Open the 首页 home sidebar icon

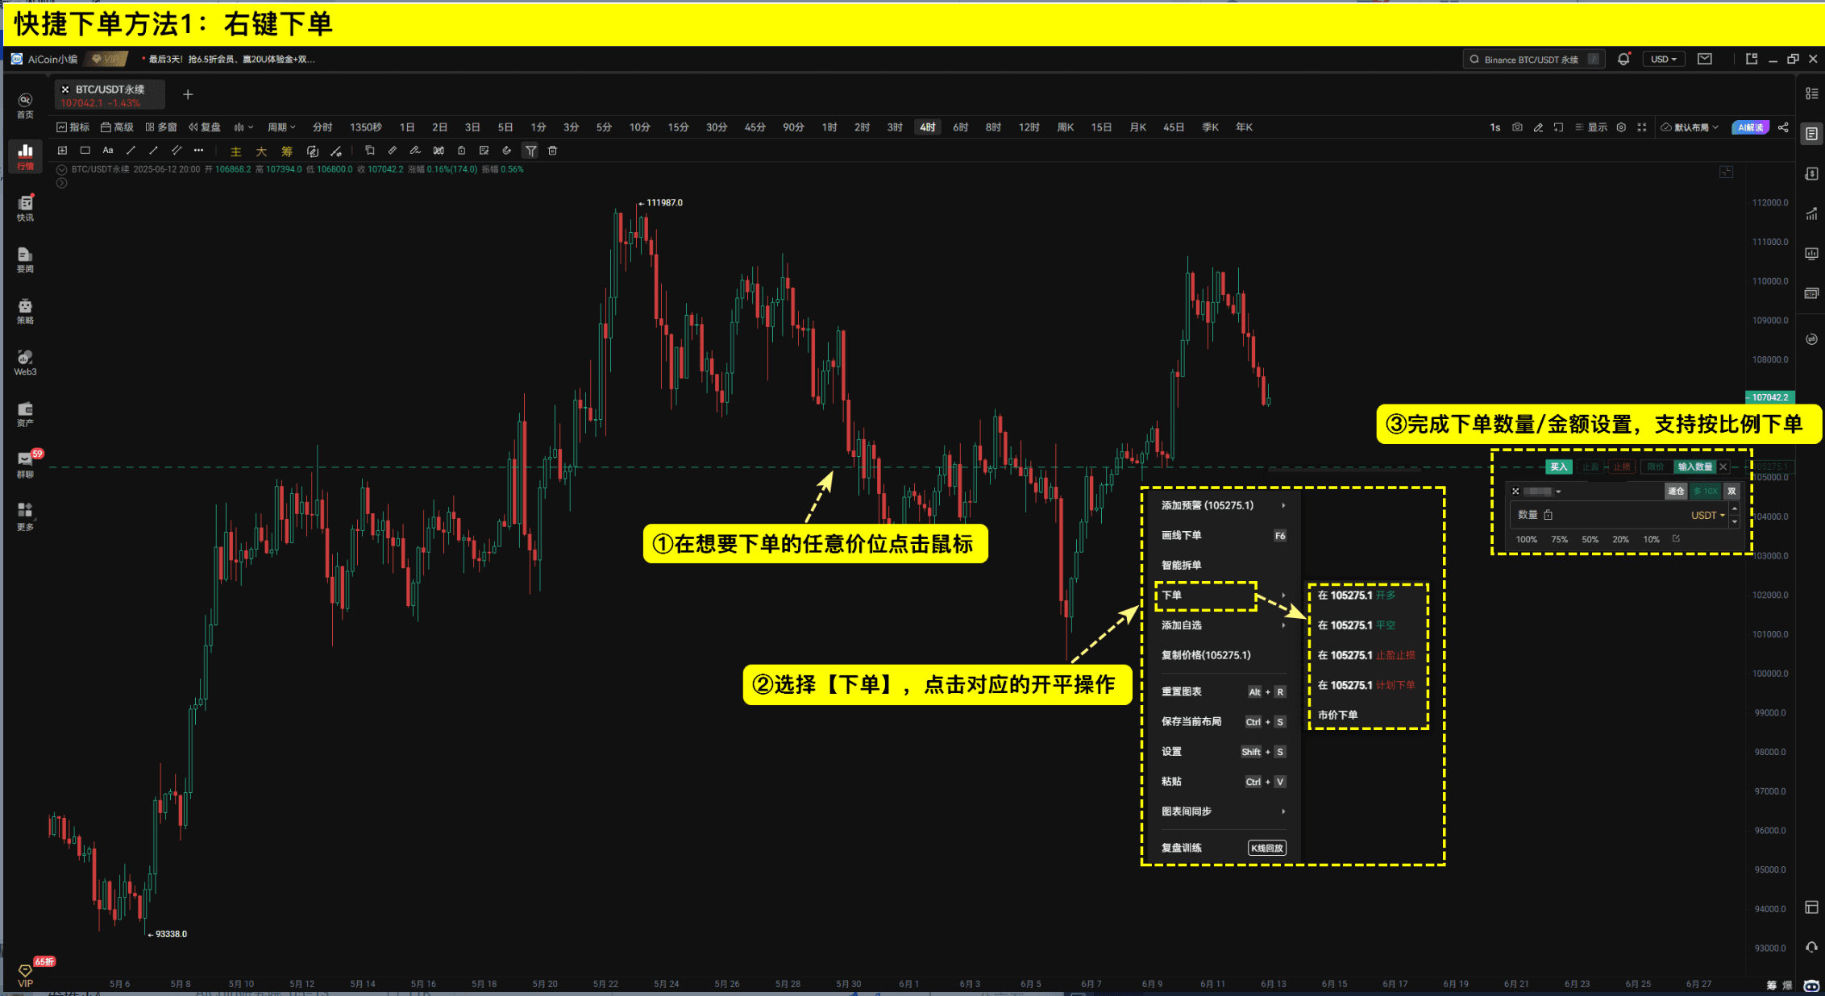click(25, 105)
